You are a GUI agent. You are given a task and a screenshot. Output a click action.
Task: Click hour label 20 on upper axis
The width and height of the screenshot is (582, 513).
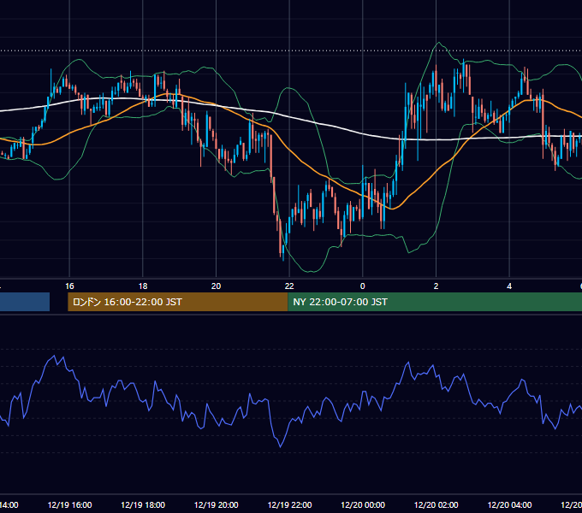[216, 286]
